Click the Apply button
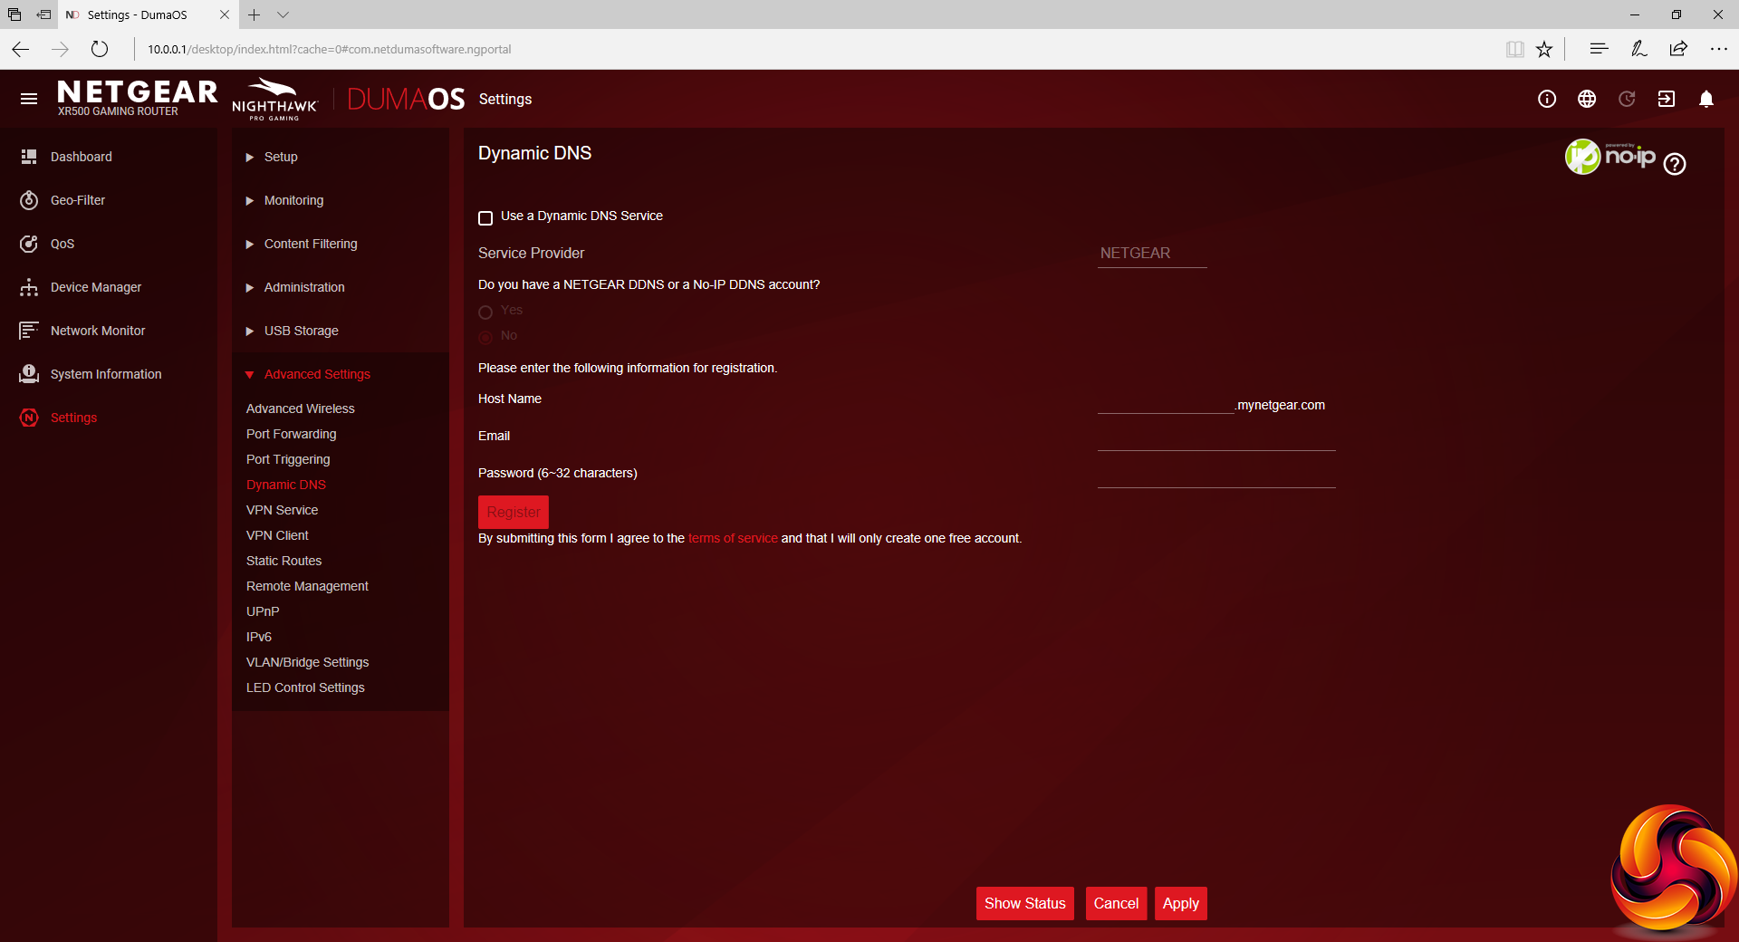The height and width of the screenshot is (942, 1739). 1181,903
